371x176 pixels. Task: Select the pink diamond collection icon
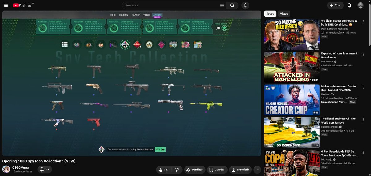161,45
